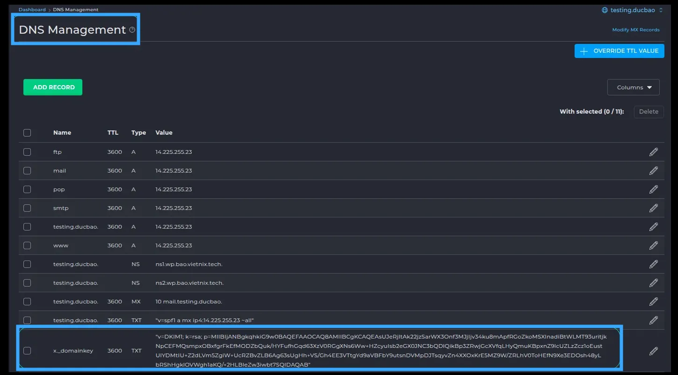This screenshot has height=375, width=678.
Task: Tick the select-all checkbox in header
Action: [x=27, y=133]
